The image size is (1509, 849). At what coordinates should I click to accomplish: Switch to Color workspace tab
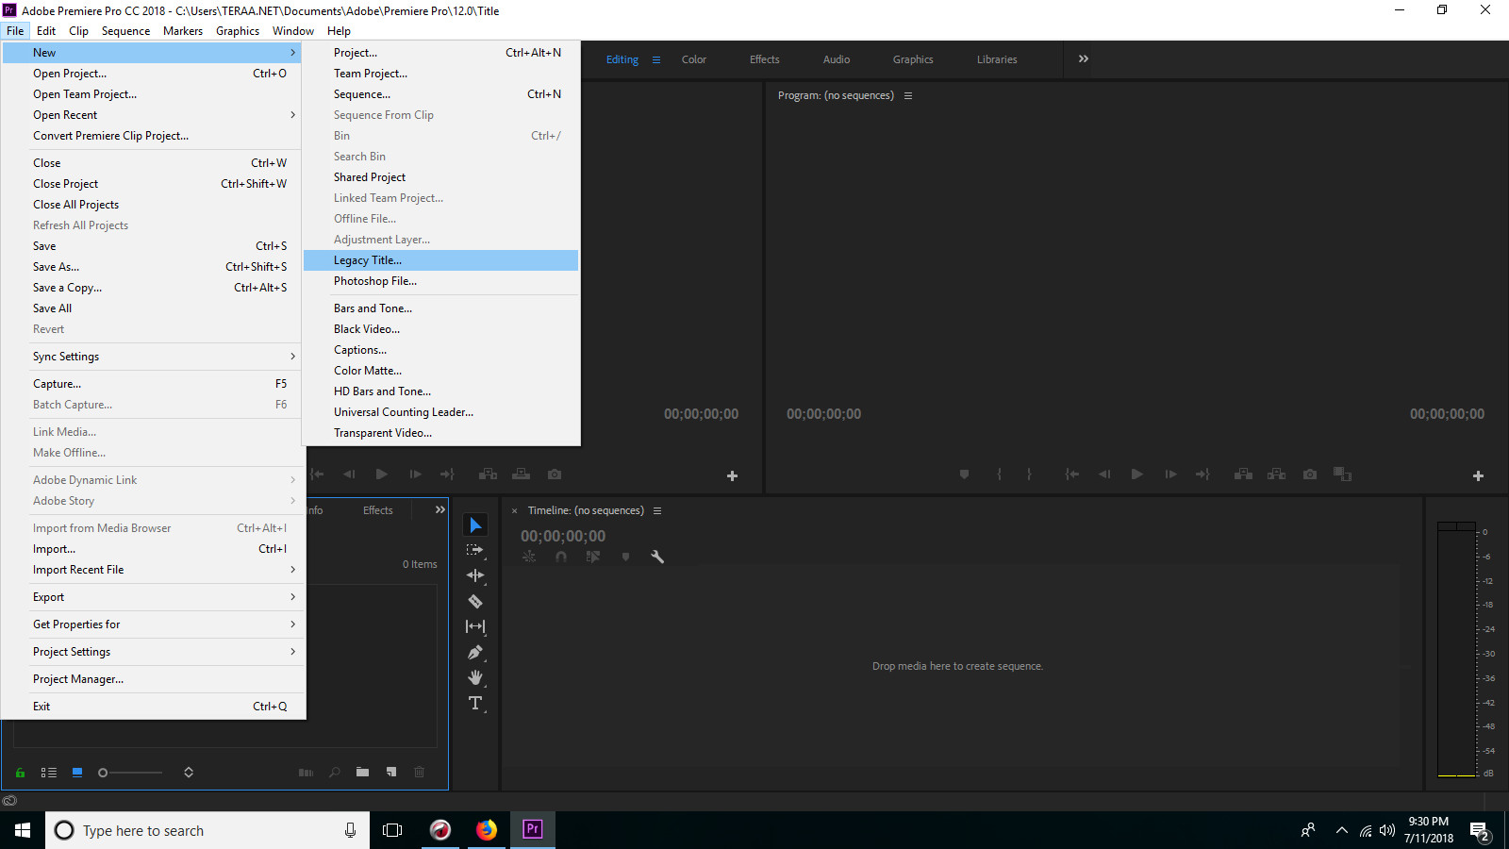point(694,59)
